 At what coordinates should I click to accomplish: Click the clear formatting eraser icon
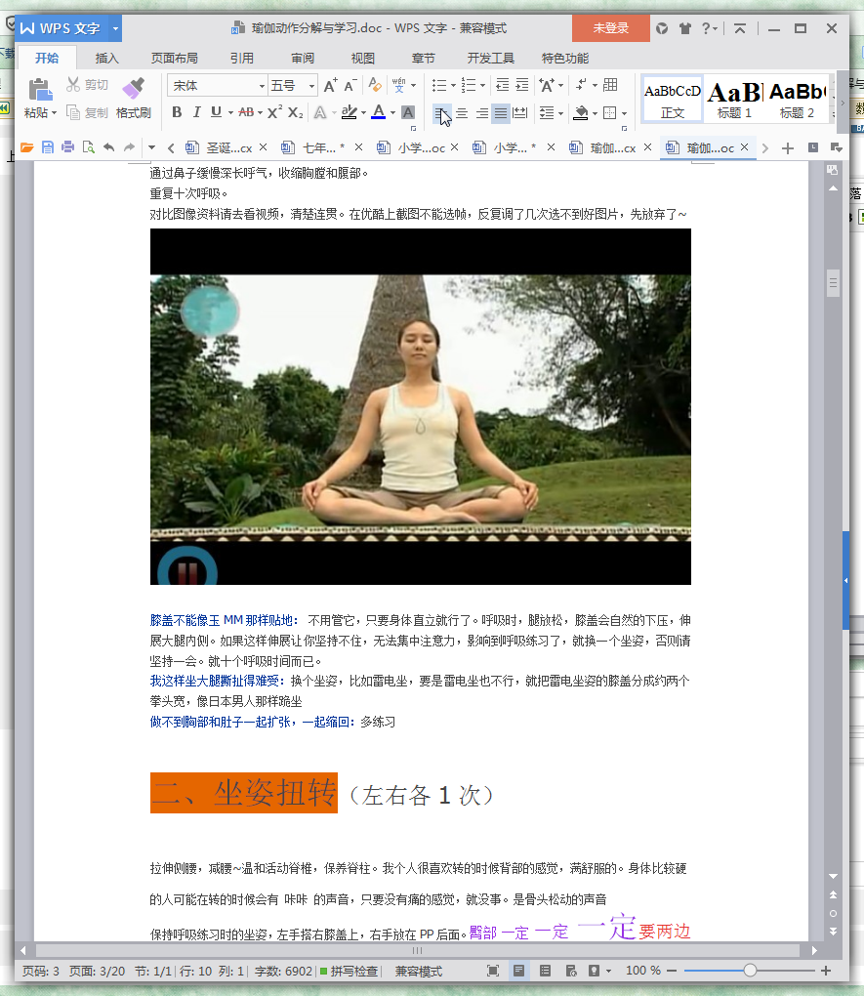tap(375, 85)
